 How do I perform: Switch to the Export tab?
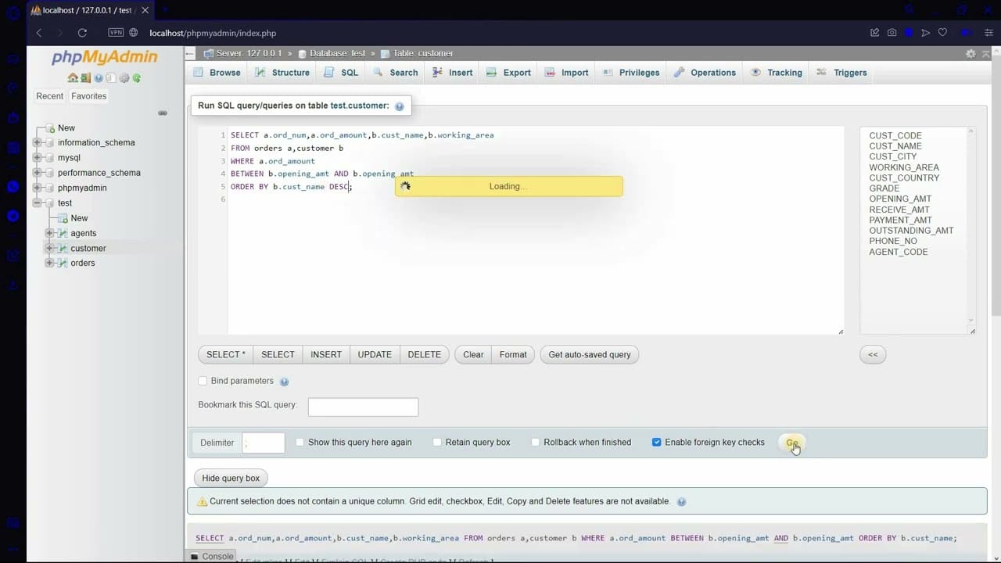[x=508, y=73]
